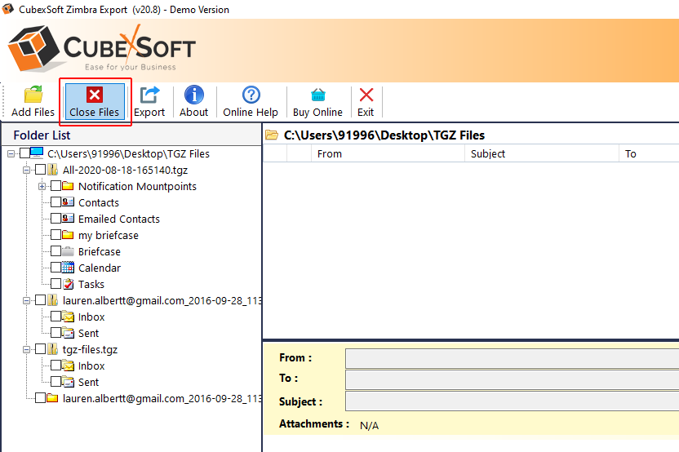Check the first lauren.albertt@gmail.com archive checkbox

click(x=40, y=300)
